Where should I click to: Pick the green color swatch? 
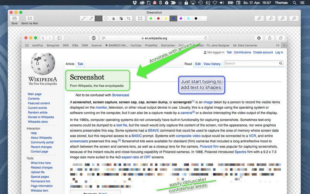151,18
